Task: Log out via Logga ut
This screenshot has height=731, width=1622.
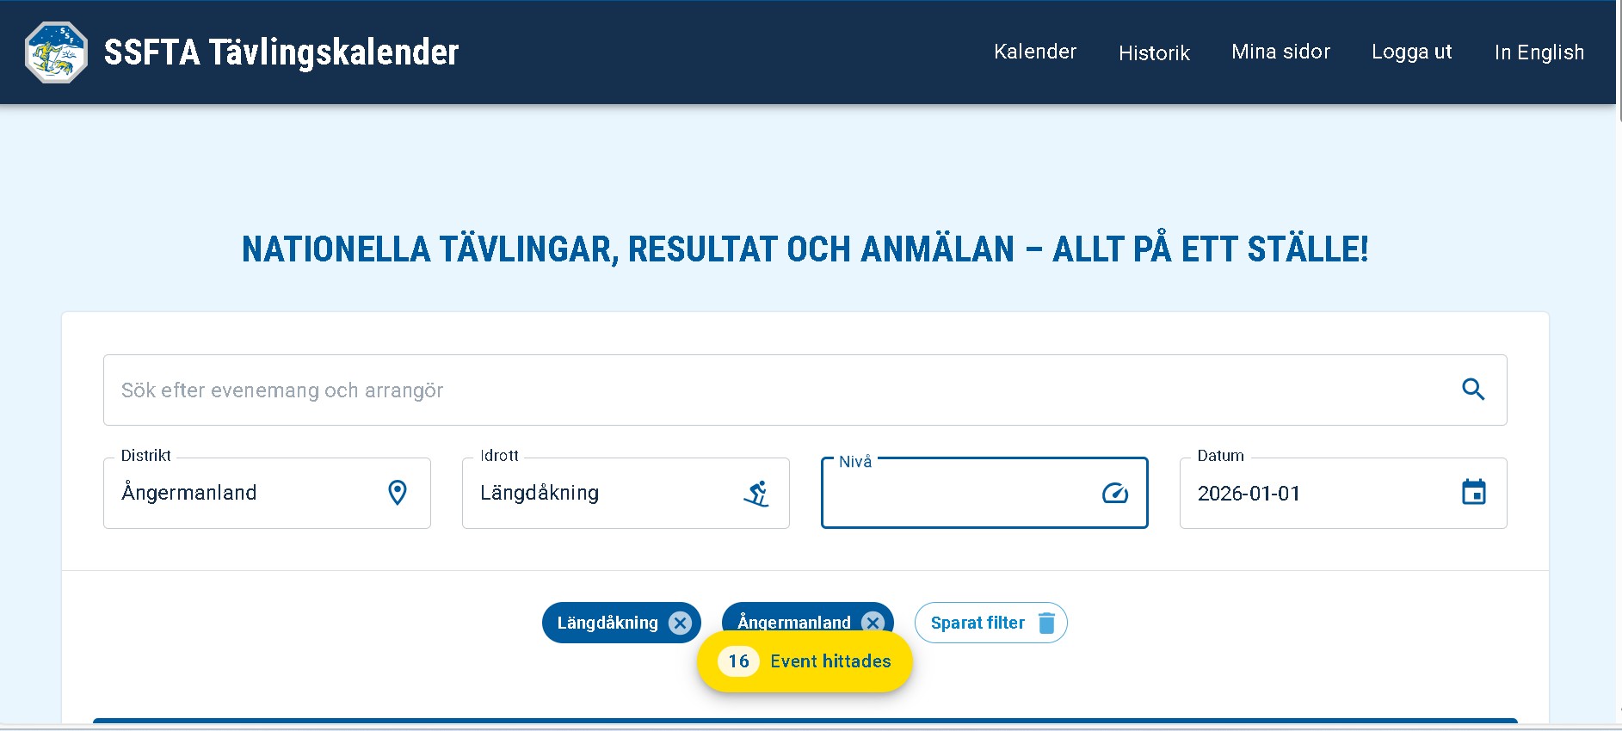Action: click(x=1411, y=52)
